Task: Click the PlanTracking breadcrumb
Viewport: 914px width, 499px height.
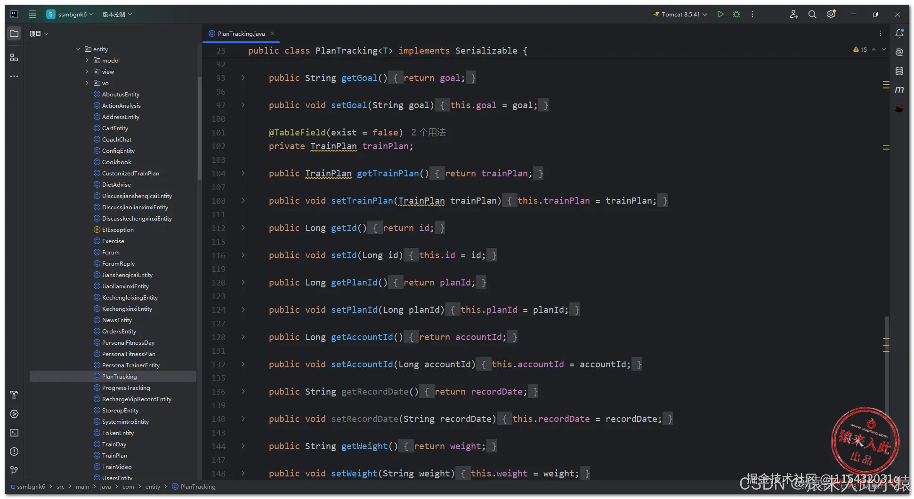Action: pyautogui.click(x=194, y=486)
